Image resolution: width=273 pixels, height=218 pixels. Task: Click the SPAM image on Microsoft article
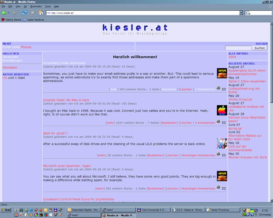[x=222, y=176]
